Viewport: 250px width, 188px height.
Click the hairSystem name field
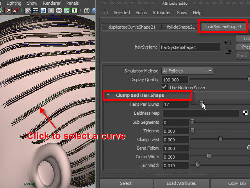(190, 47)
